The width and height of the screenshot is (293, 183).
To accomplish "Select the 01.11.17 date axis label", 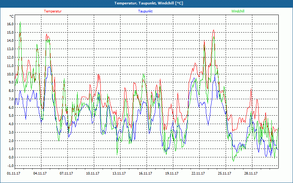I will tap(14, 173).
